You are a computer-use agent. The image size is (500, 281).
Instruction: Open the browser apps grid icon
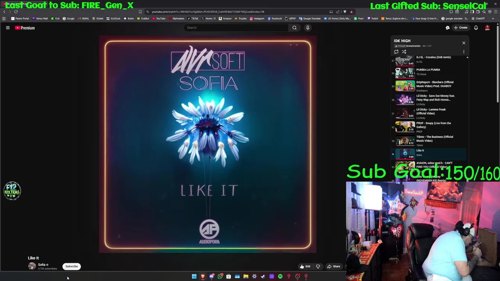[x=4, y=18]
